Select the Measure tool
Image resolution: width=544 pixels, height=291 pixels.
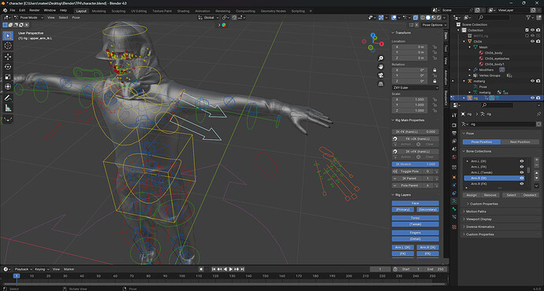pos(8,109)
